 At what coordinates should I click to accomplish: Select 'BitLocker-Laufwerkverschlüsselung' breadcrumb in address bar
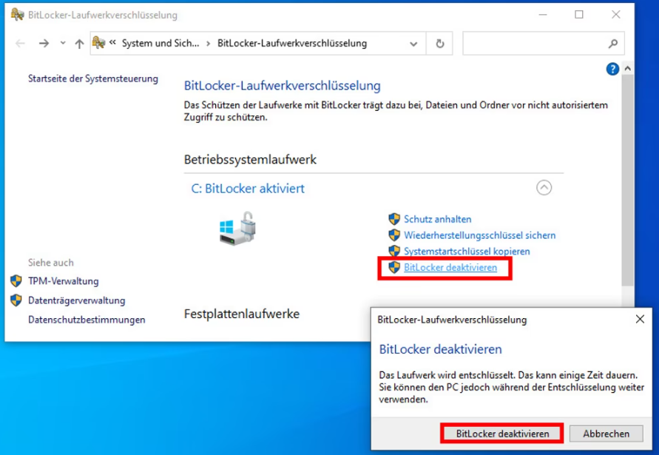(x=292, y=44)
